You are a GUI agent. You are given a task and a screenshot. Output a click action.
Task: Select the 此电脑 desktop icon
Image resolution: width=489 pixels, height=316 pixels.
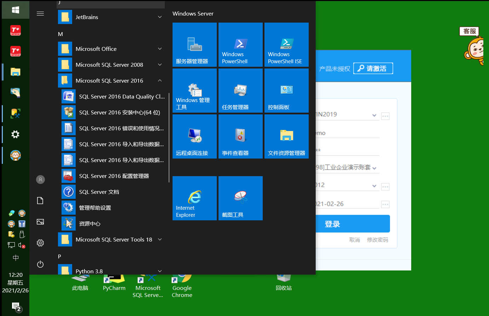[x=80, y=284]
